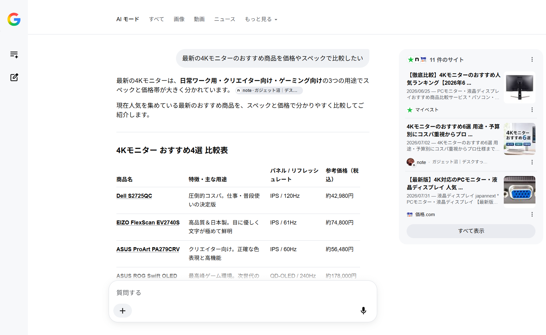Click the 参考価格（税込） column header
This screenshot has width=546, height=335.
342,175
